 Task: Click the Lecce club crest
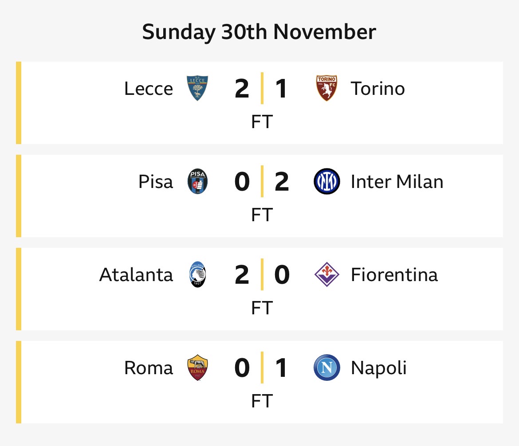[197, 88]
